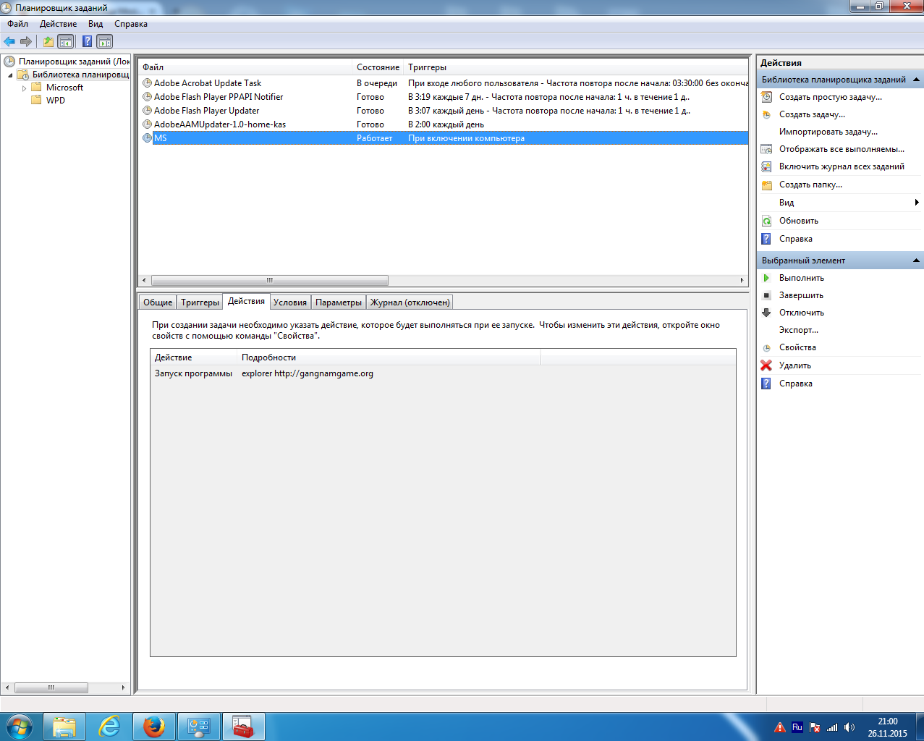Click Импортировать задачу link
This screenshot has height=741, width=924.
tap(828, 132)
